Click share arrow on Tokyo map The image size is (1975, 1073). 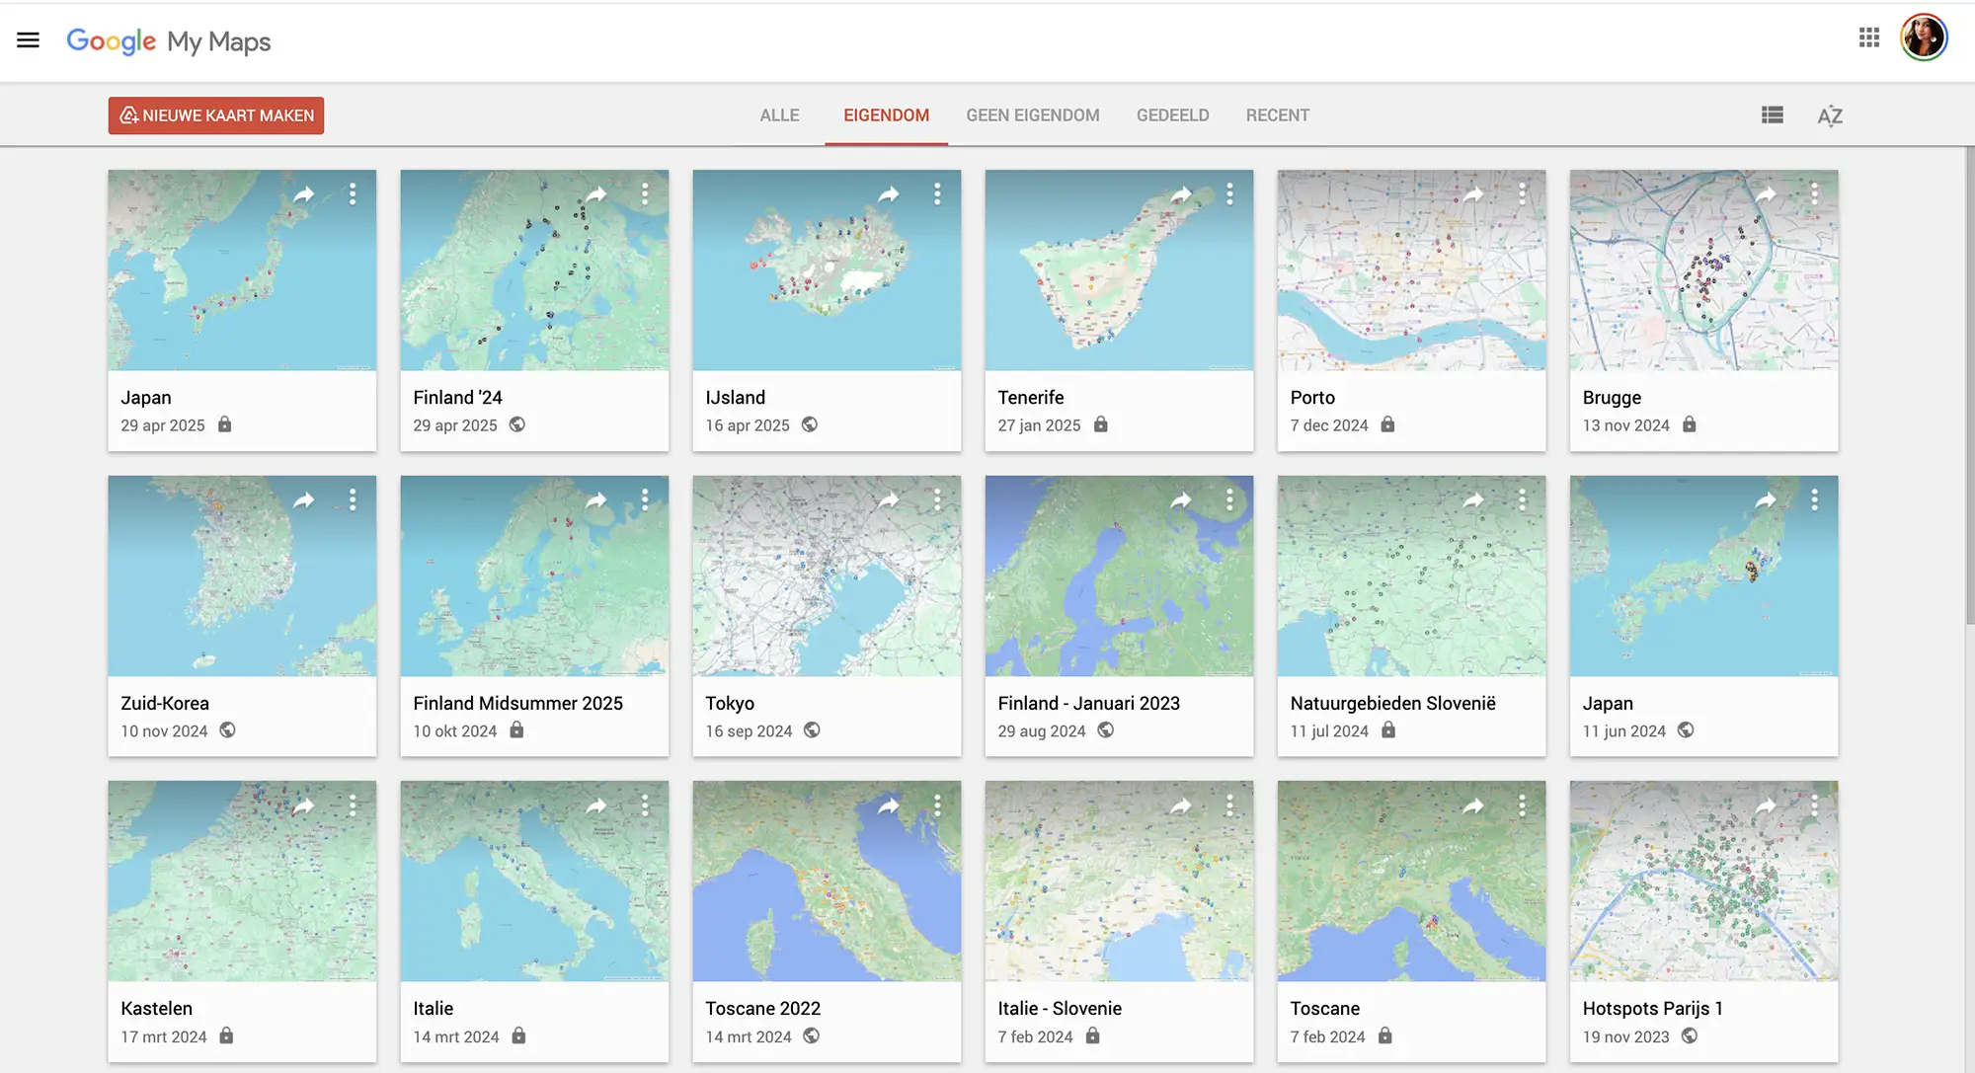pos(889,500)
